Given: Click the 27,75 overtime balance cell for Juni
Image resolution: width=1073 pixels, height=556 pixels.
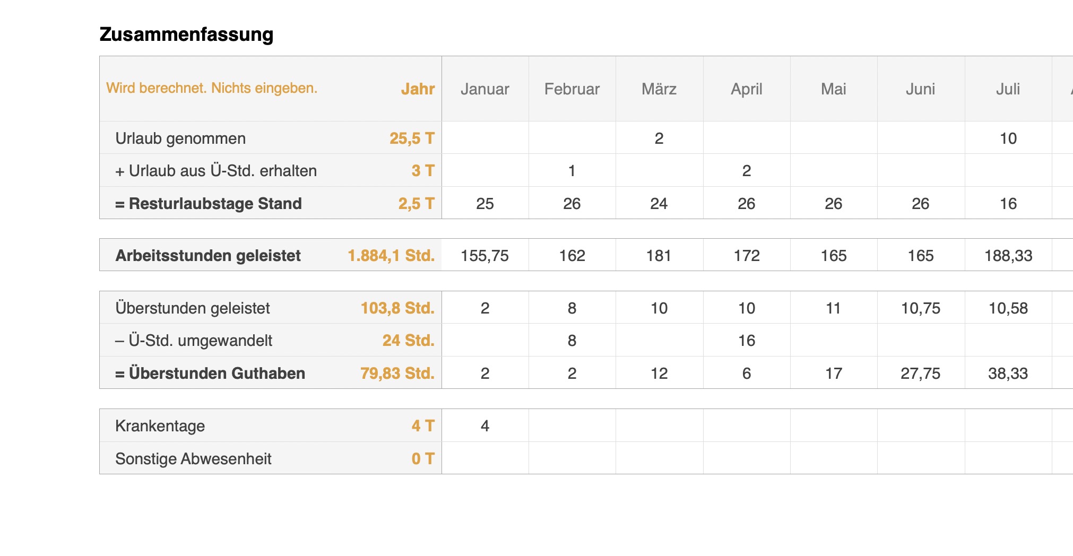Looking at the screenshot, I should [920, 373].
